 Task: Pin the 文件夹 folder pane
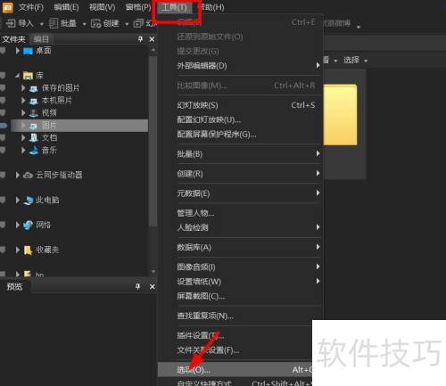[140, 39]
